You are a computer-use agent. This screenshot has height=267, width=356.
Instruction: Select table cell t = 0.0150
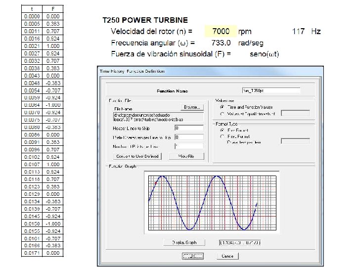tap(32, 223)
